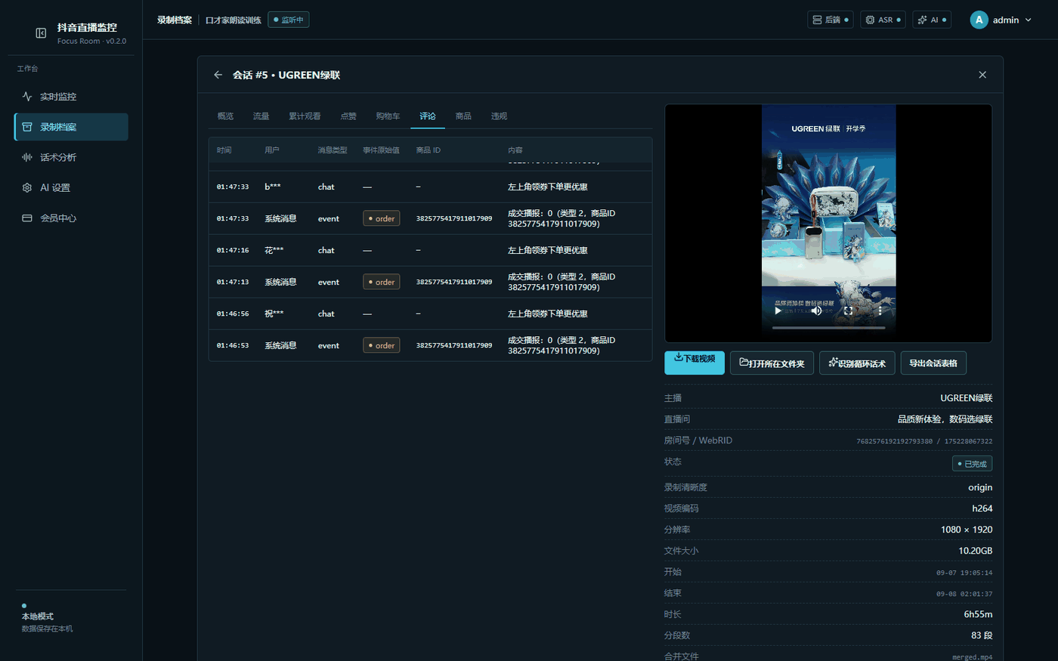Click 打开所在文件夹 button
Screen dimensions: 1058x661
(x=772, y=363)
